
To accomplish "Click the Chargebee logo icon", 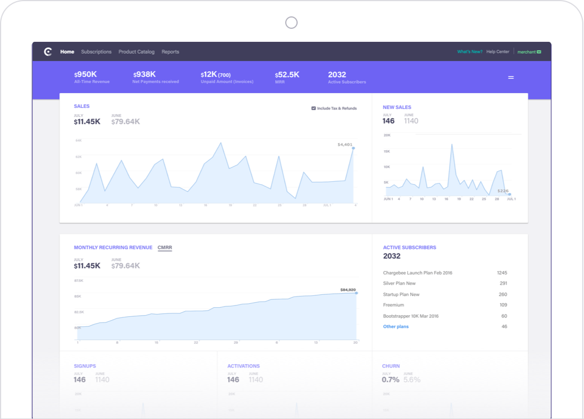I will point(48,51).
